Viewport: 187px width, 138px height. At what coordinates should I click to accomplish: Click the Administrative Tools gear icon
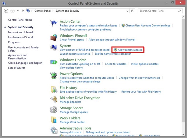click(x=54, y=130)
